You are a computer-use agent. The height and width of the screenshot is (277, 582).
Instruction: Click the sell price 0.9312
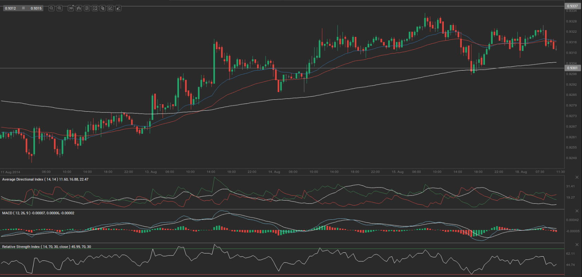[x=11, y=8]
